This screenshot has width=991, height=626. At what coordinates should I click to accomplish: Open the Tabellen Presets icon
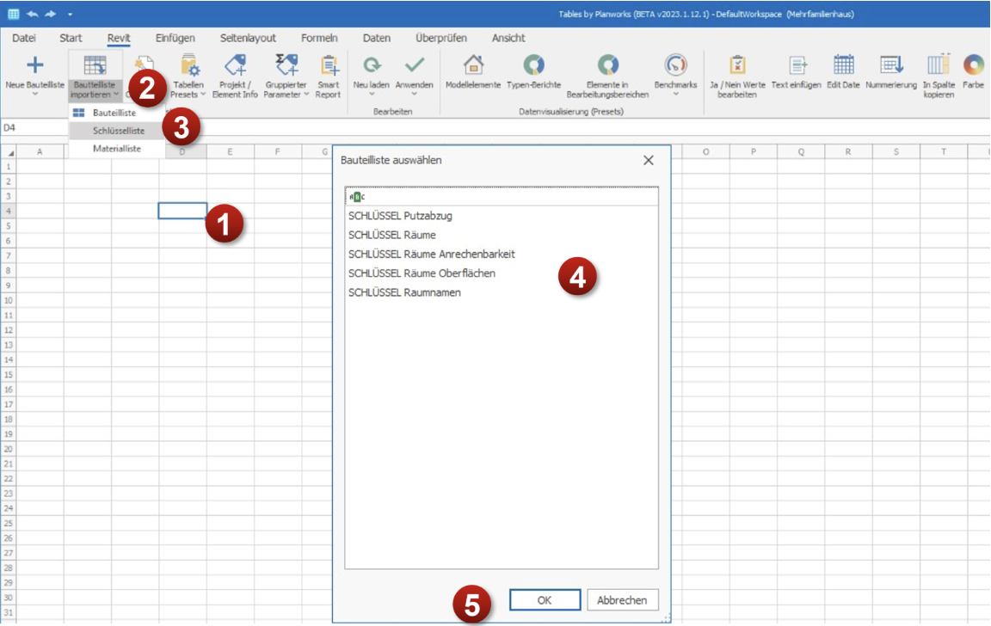(189, 65)
